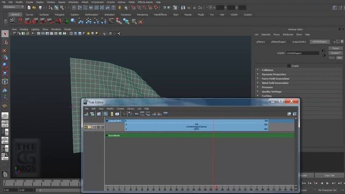
Task: Click the go-to-start playback button
Action: pos(304,183)
